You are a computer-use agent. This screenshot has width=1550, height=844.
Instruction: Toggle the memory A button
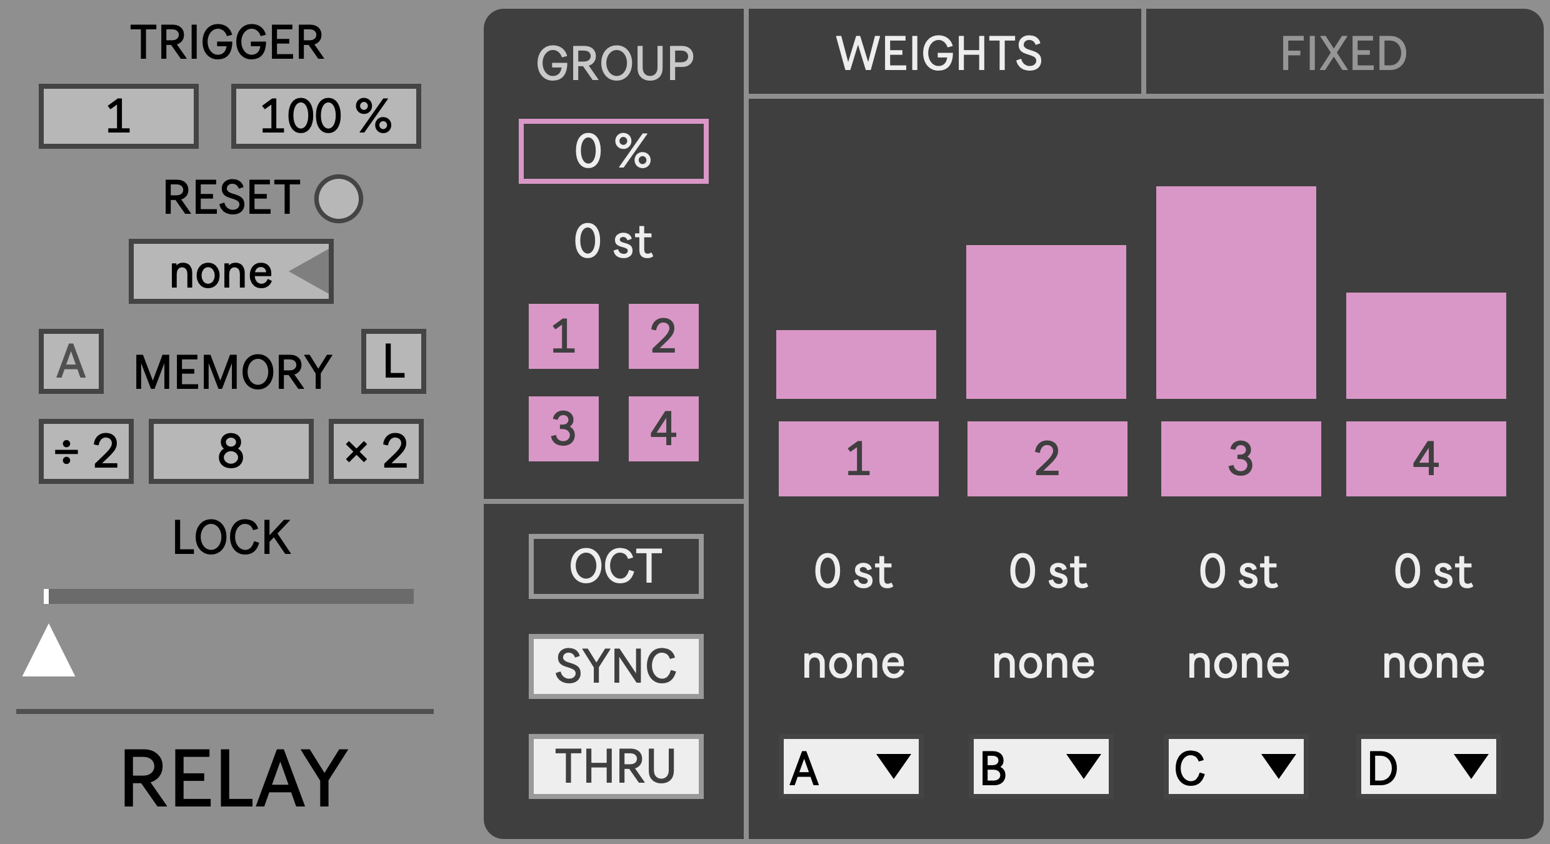[71, 361]
